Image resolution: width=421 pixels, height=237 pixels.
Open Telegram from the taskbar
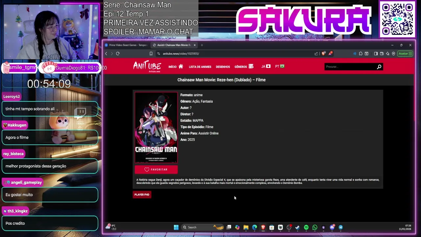[x=341, y=227]
